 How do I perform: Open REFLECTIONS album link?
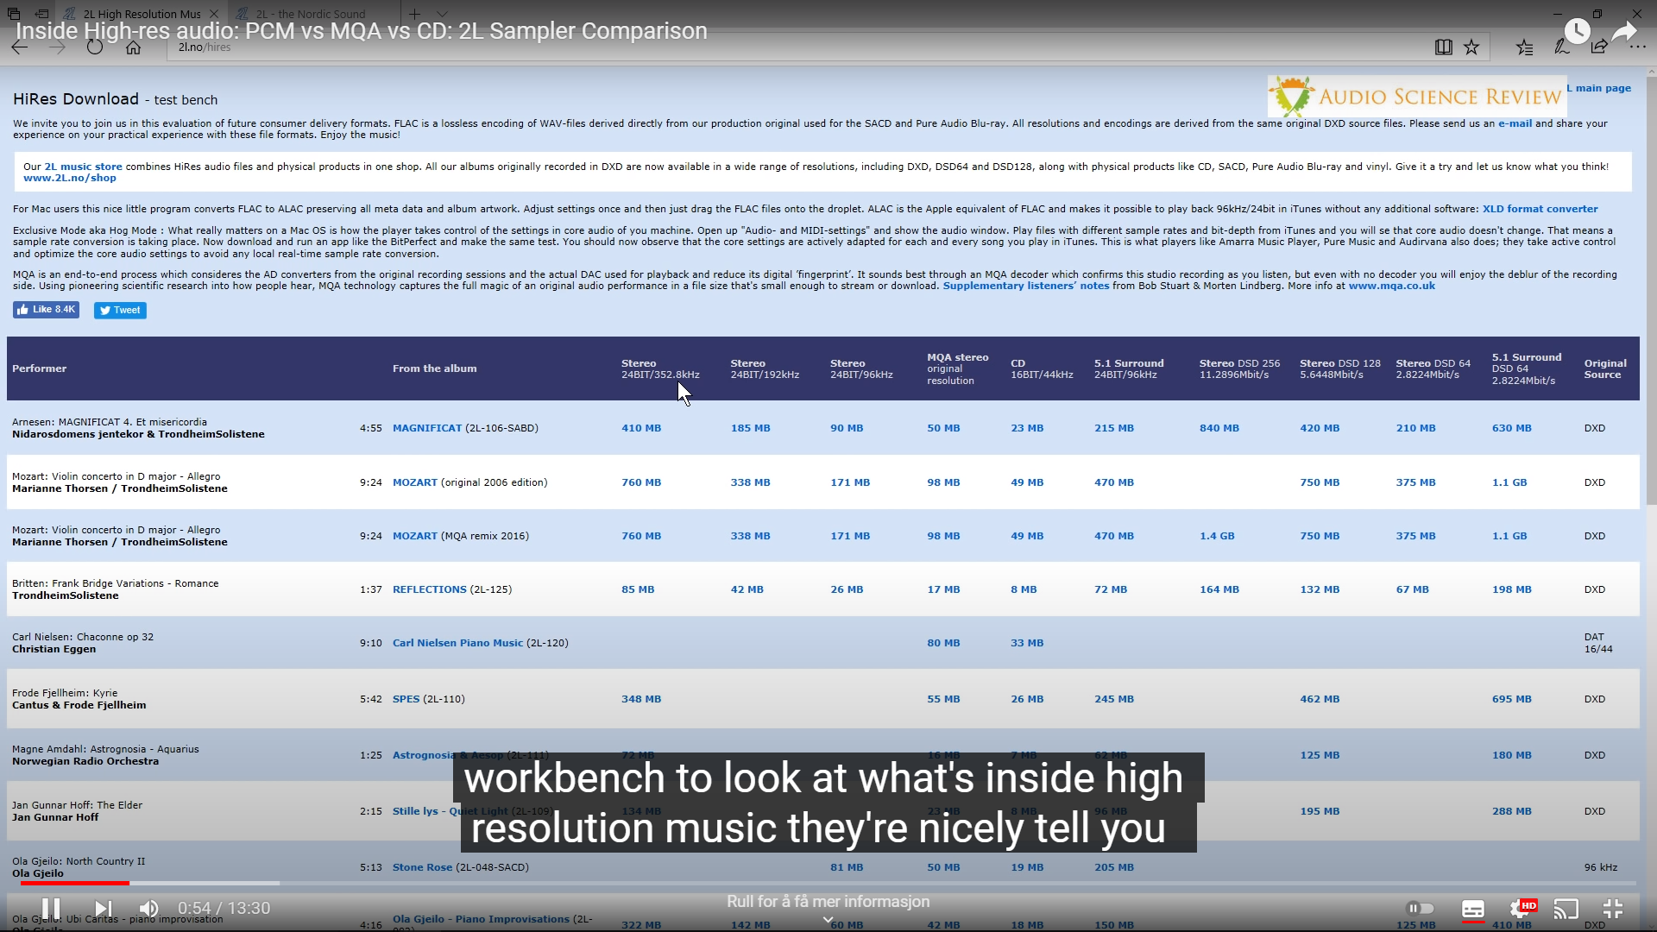click(x=429, y=589)
